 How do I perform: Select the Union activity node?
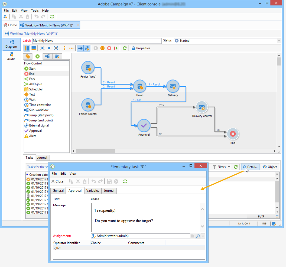[140, 86]
